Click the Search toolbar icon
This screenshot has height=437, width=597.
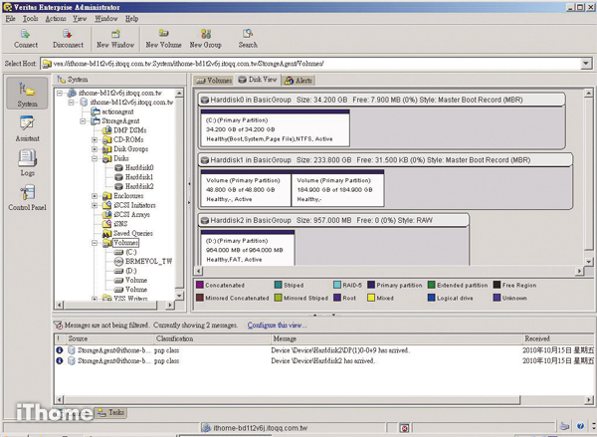[248, 38]
